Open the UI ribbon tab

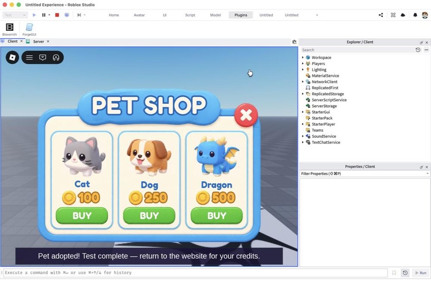tap(165, 15)
